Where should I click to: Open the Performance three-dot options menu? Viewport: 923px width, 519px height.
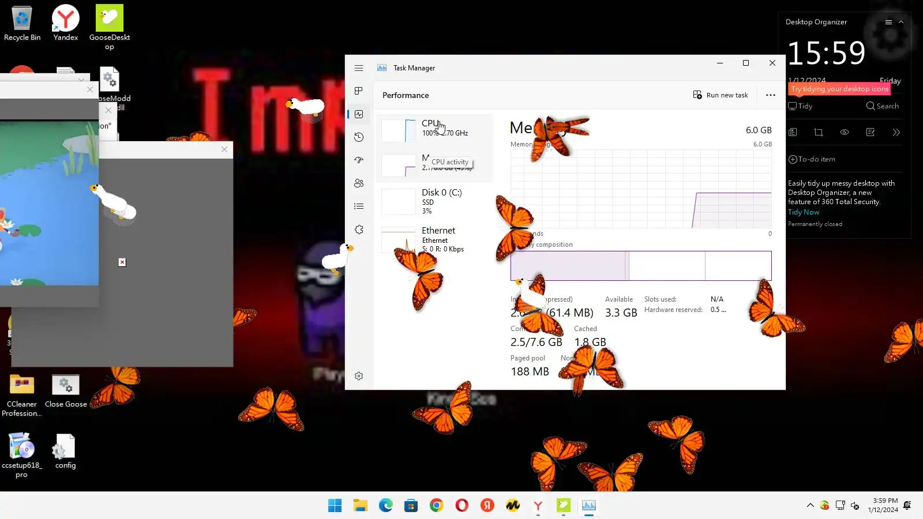(x=771, y=95)
